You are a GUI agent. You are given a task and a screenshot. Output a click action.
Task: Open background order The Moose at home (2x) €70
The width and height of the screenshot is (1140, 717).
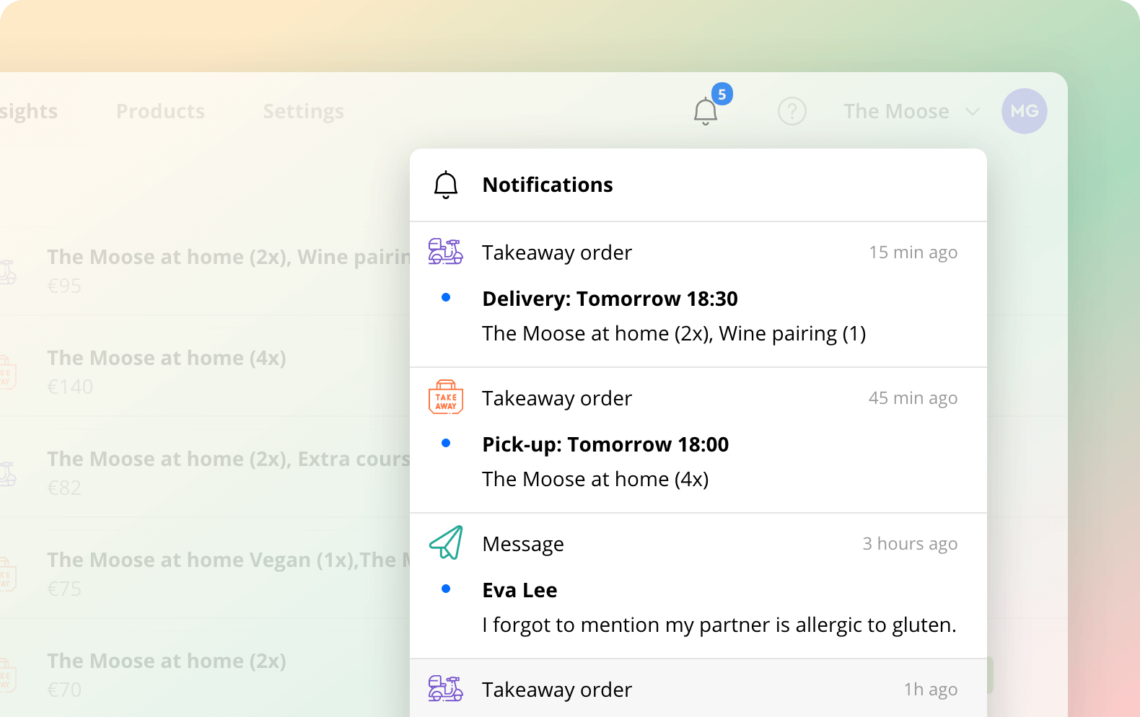pyautogui.click(x=205, y=669)
